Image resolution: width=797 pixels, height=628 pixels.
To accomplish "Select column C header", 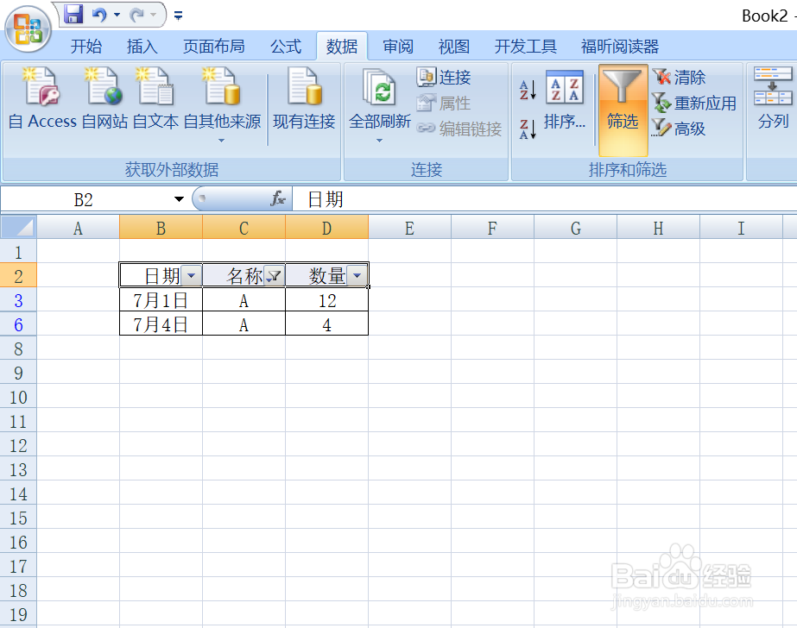I will click(x=244, y=228).
